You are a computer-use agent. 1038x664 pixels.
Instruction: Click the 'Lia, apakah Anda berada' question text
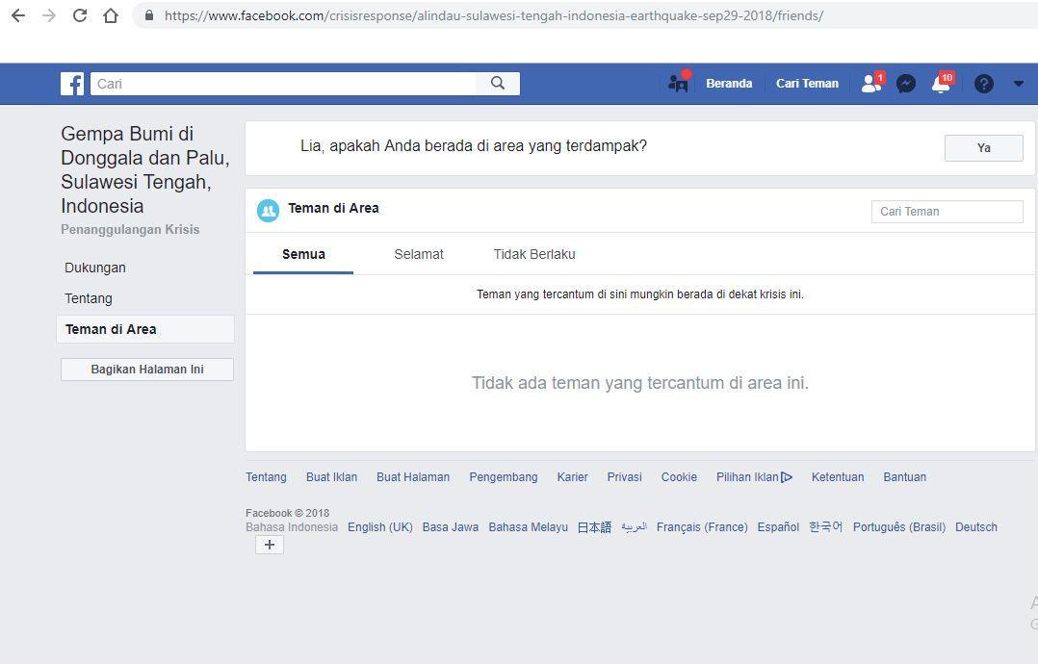click(474, 146)
